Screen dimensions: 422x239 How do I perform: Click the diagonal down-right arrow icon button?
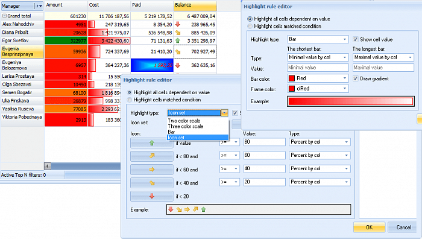[x=152, y=183]
